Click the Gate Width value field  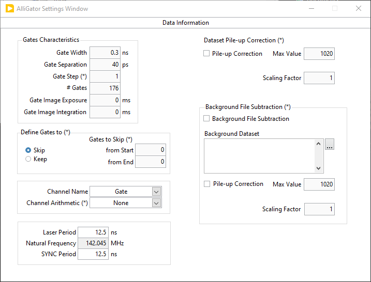[105, 53]
